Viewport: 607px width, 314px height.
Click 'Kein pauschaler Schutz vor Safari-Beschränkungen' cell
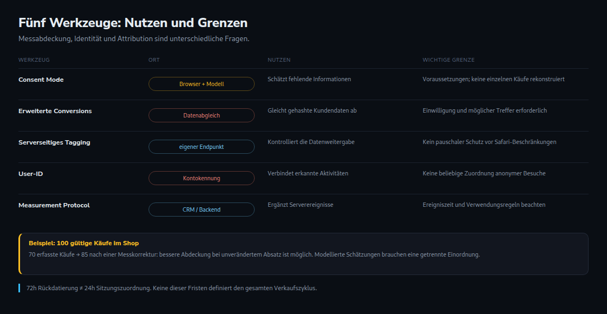point(489,142)
